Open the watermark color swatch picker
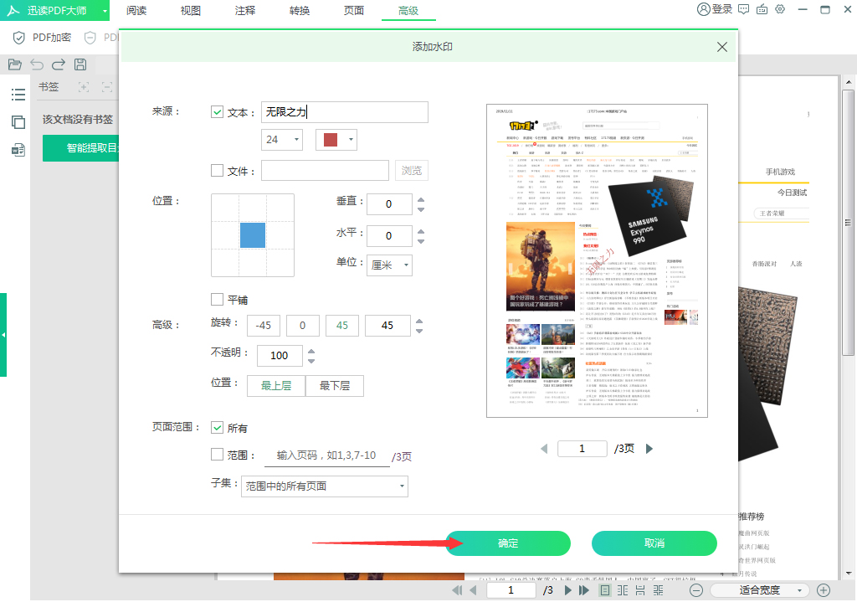The height and width of the screenshot is (602, 857). click(x=336, y=140)
